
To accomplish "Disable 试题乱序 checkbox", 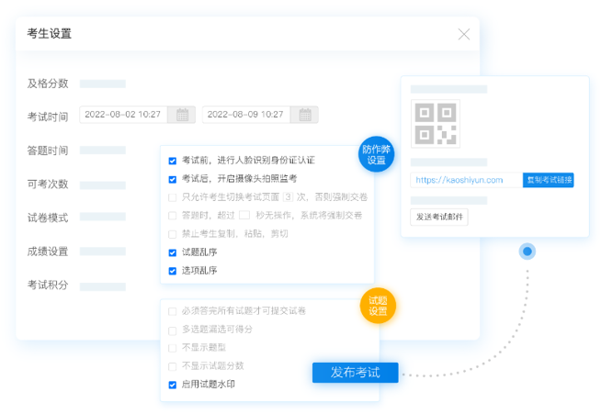I will pyautogui.click(x=173, y=252).
